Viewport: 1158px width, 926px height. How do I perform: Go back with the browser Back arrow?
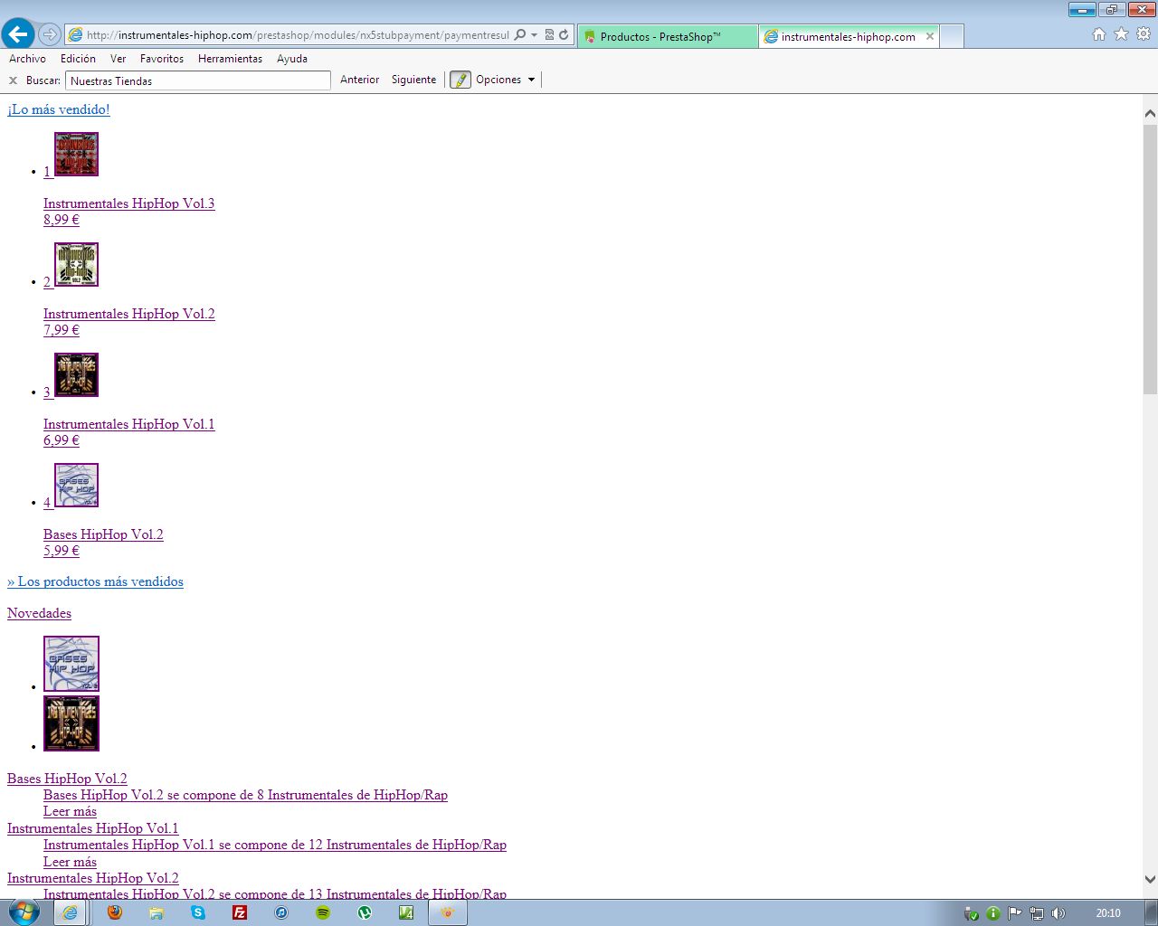[18, 35]
